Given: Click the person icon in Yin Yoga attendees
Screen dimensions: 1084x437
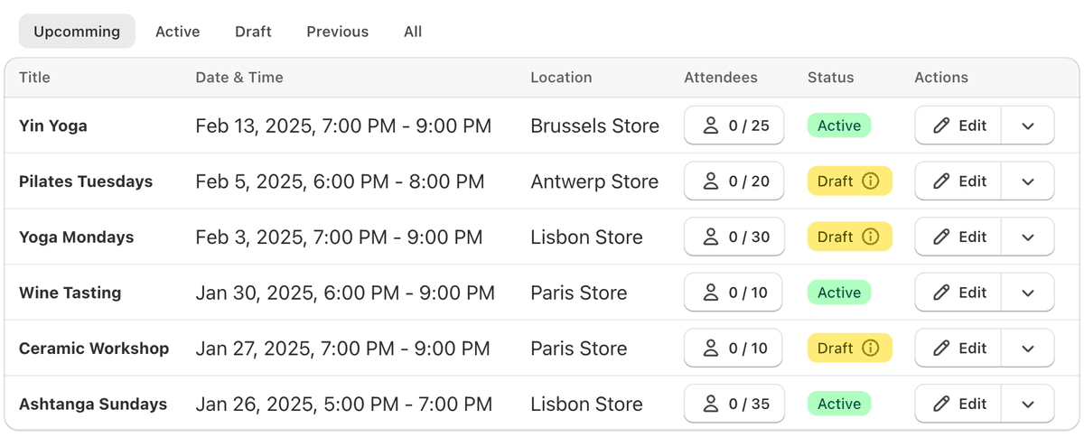Looking at the screenshot, I should click(x=712, y=126).
